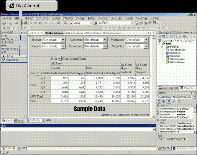
Task: Select OlapControl in the toolbox
Action: (x=14, y=60)
